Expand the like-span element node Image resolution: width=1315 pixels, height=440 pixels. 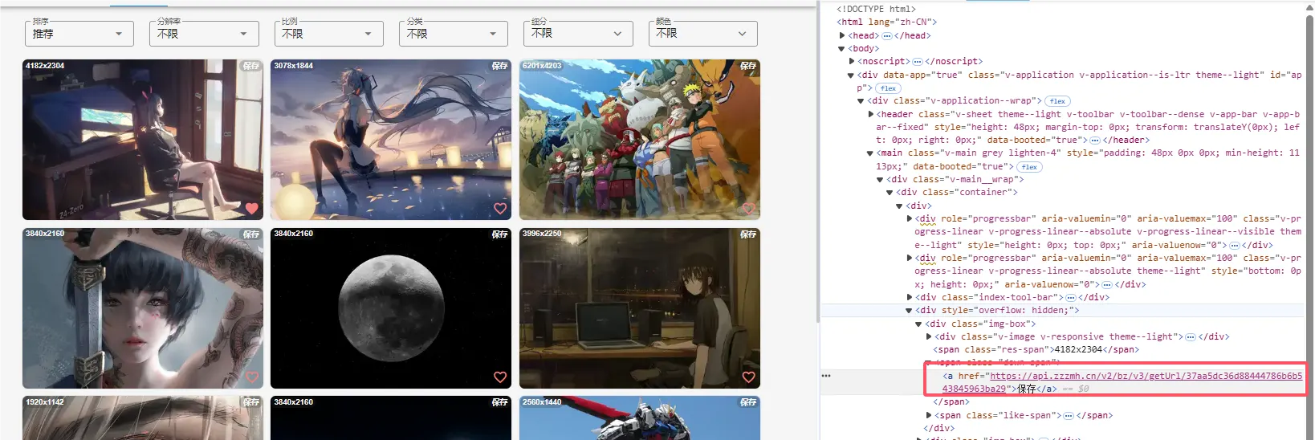pyautogui.click(x=929, y=415)
